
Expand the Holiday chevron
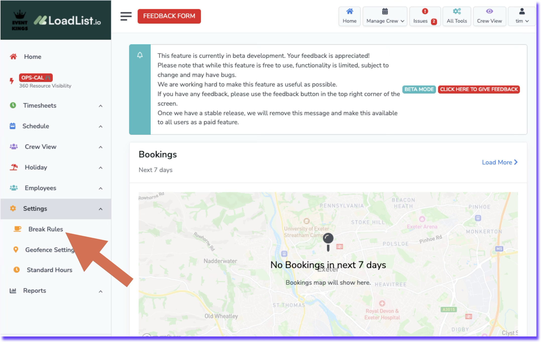[x=100, y=168]
